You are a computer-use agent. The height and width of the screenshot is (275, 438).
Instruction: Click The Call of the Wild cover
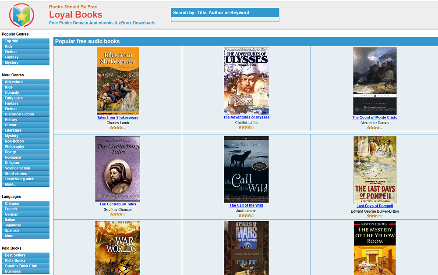pyautogui.click(x=246, y=169)
